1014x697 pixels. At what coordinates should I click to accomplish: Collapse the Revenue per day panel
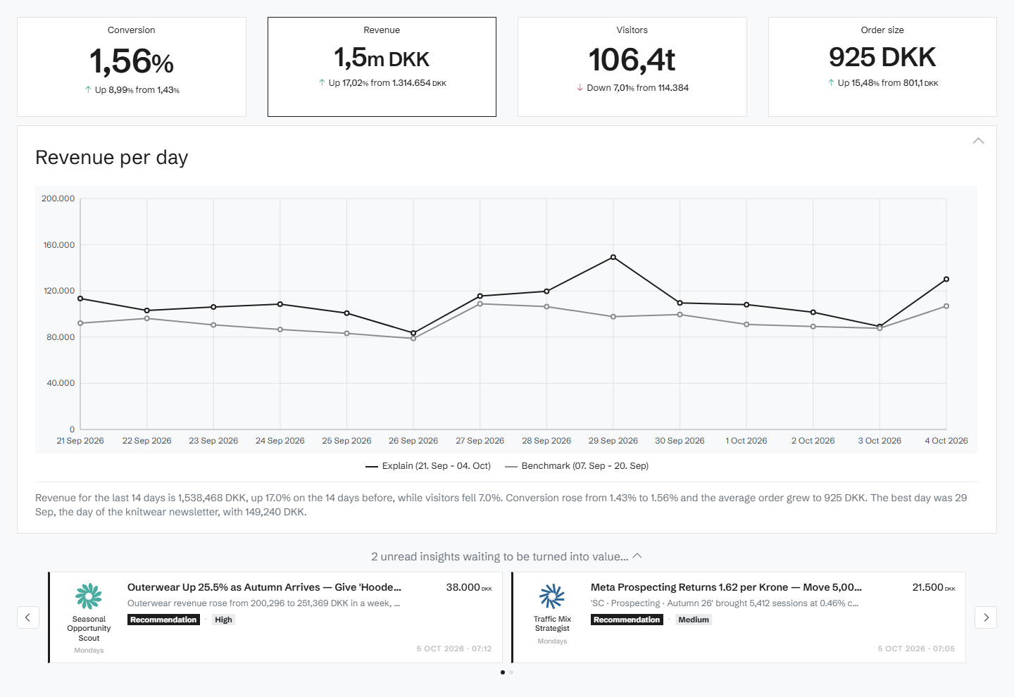978,141
